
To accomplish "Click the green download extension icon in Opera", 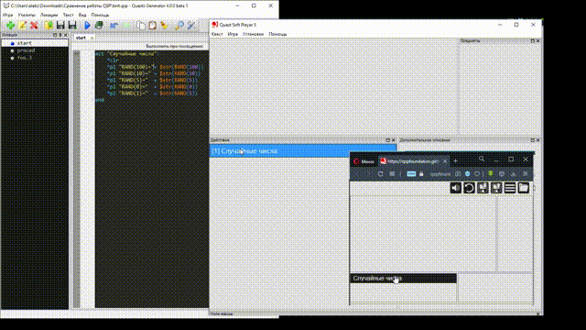I will coord(491,173).
